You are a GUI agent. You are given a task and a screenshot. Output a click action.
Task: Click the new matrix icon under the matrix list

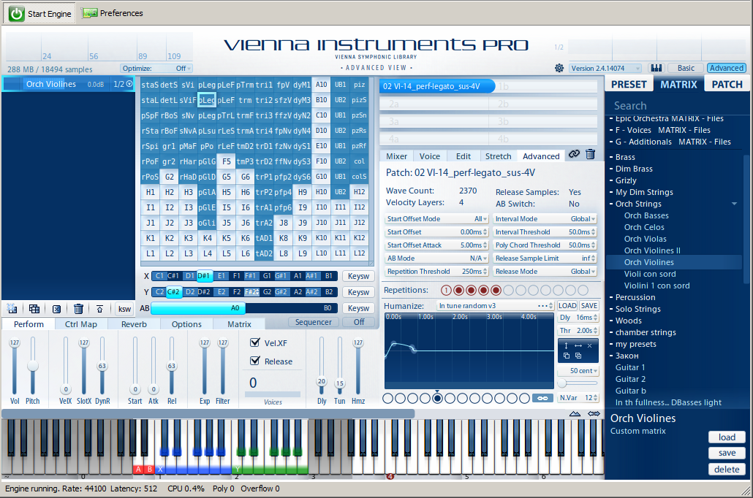12,309
